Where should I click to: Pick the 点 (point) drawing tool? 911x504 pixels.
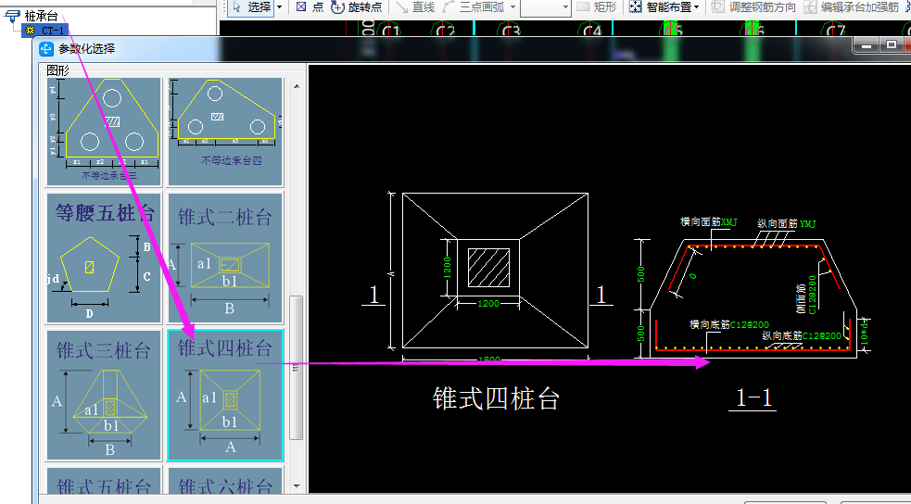click(310, 7)
